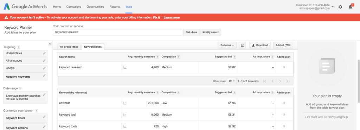
Task: Sort by Keyword (by relevance) header
Action: point(73,93)
